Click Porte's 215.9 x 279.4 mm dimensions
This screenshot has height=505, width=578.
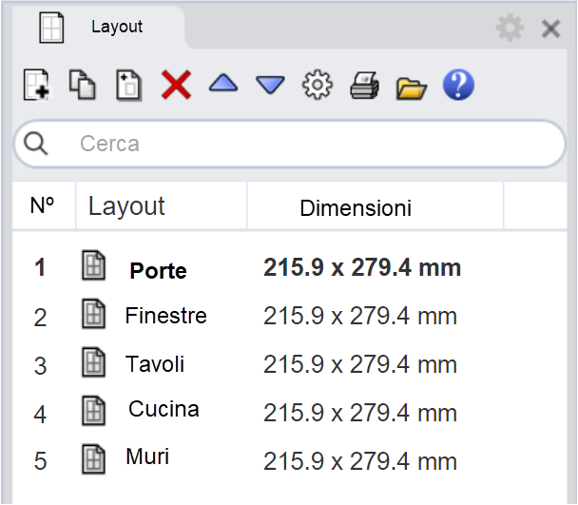[x=362, y=267]
